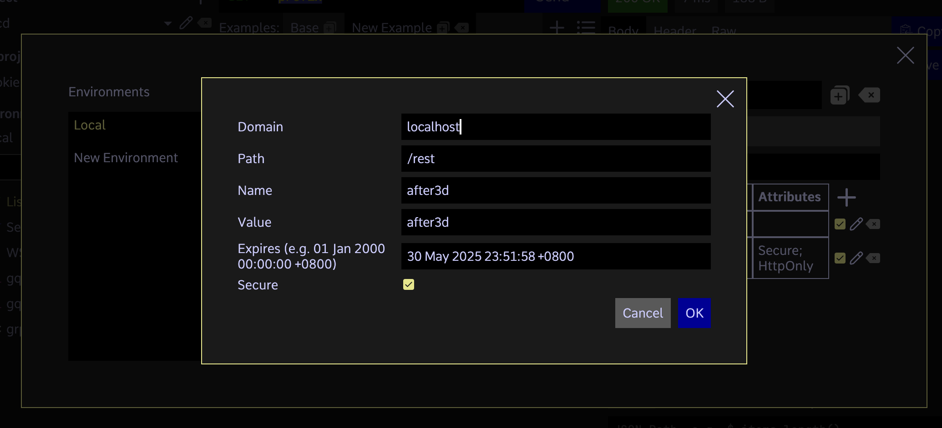The height and width of the screenshot is (428, 942).
Task: Close the Environments dialog
Action: click(x=905, y=55)
